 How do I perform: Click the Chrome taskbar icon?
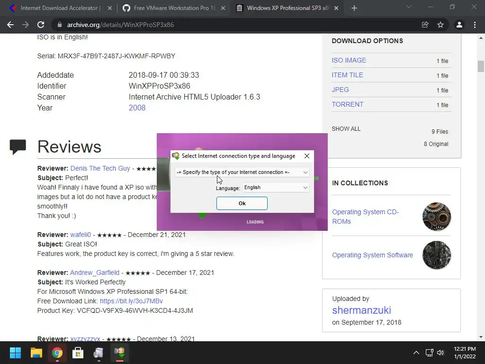57,353
